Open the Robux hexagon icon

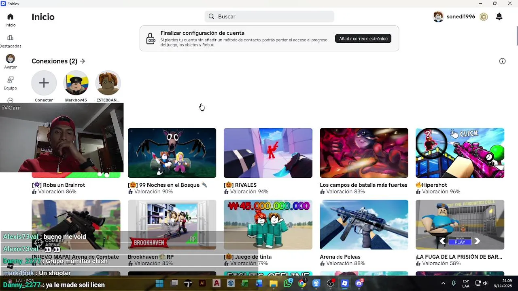coord(484,17)
